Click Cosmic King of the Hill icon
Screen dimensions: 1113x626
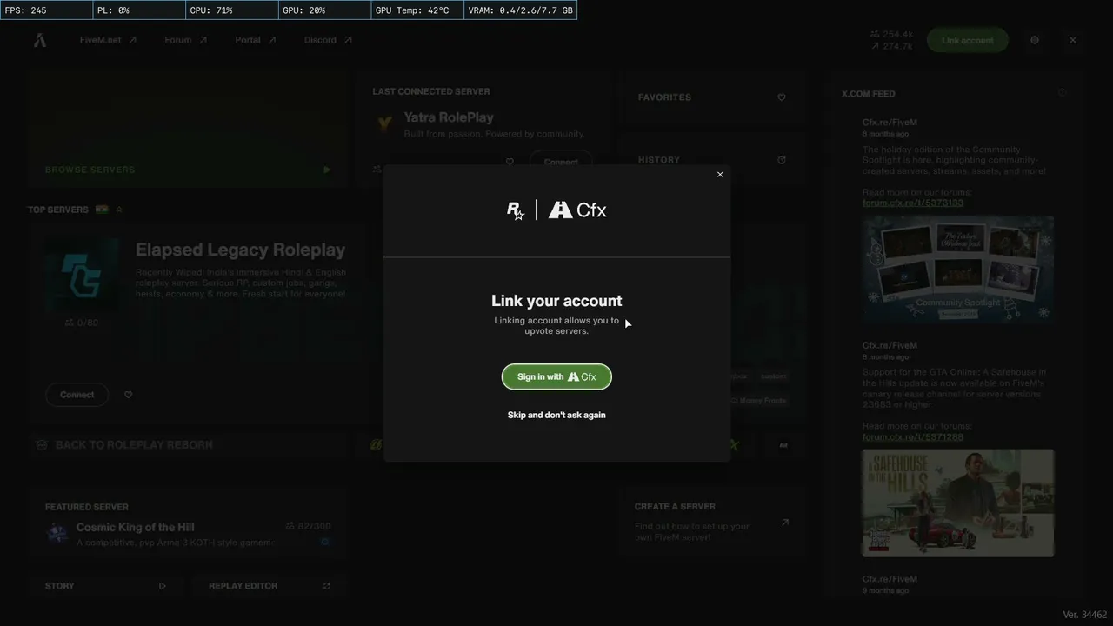point(57,533)
